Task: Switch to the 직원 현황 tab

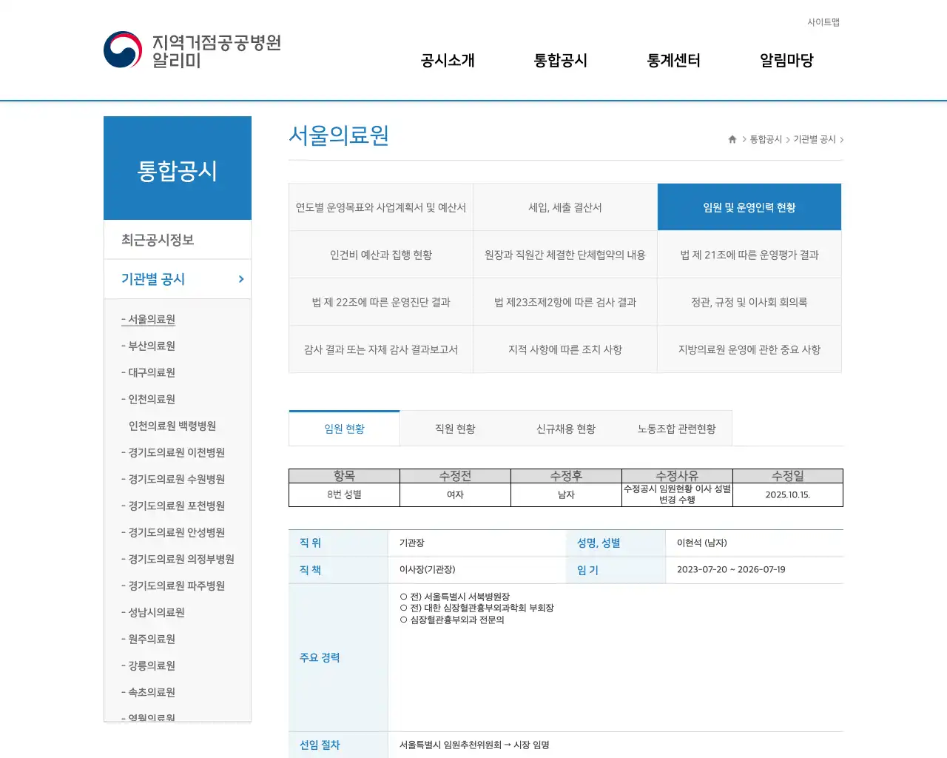Action: click(x=454, y=428)
